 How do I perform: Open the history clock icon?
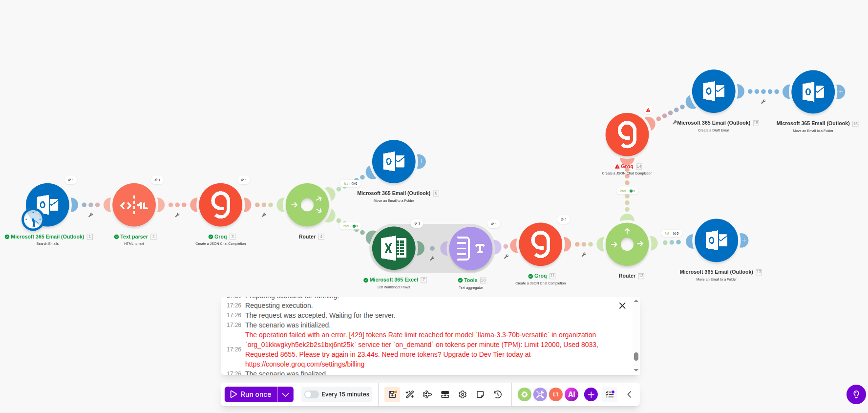click(x=498, y=394)
